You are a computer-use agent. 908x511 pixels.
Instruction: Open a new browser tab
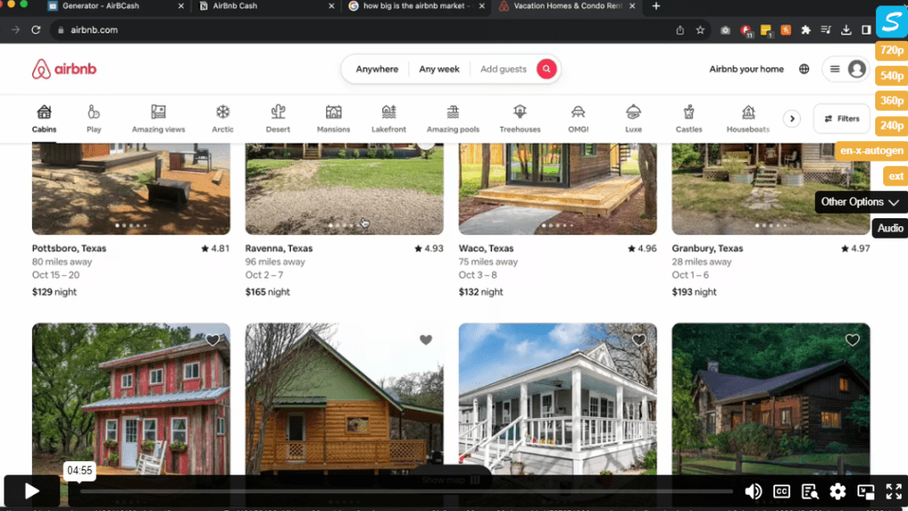656,6
